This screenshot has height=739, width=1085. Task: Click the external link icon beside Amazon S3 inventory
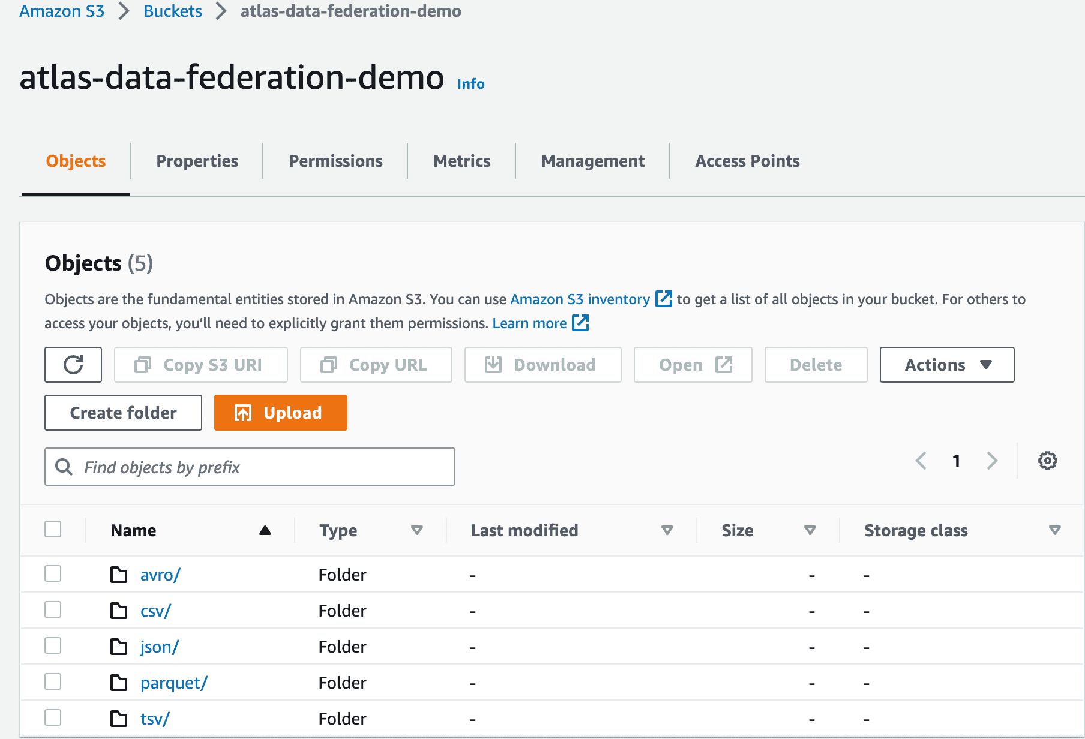663,299
